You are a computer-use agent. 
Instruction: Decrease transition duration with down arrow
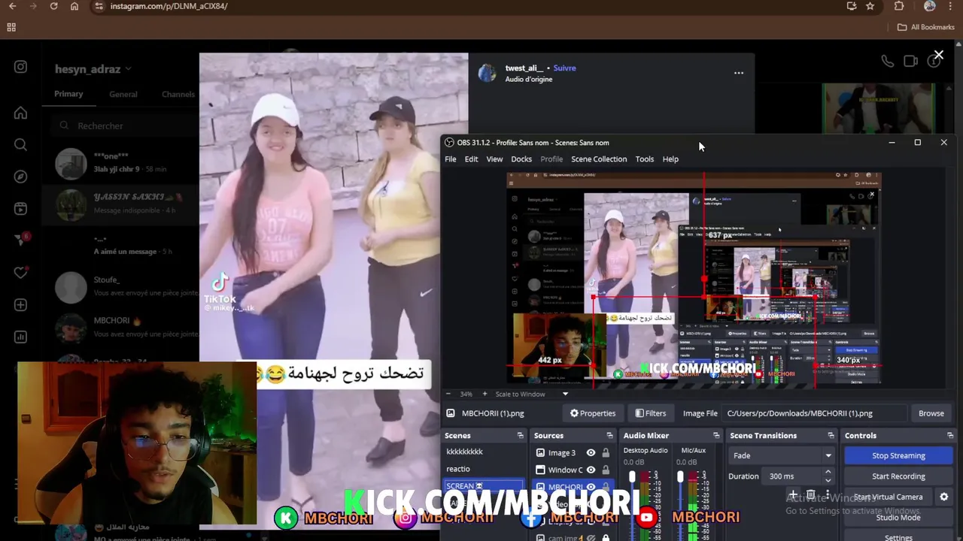[x=828, y=480]
